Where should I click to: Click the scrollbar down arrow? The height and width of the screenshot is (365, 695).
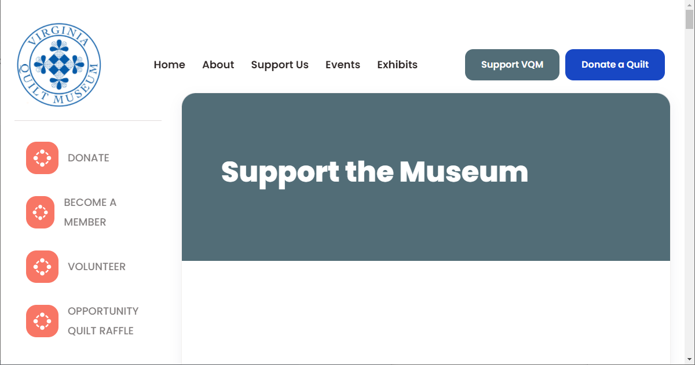pyautogui.click(x=689, y=360)
